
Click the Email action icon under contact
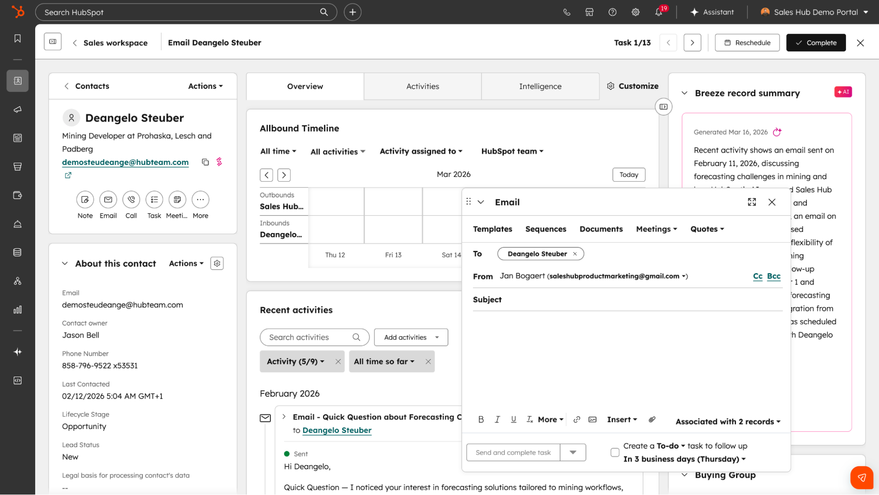click(x=108, y=200)
